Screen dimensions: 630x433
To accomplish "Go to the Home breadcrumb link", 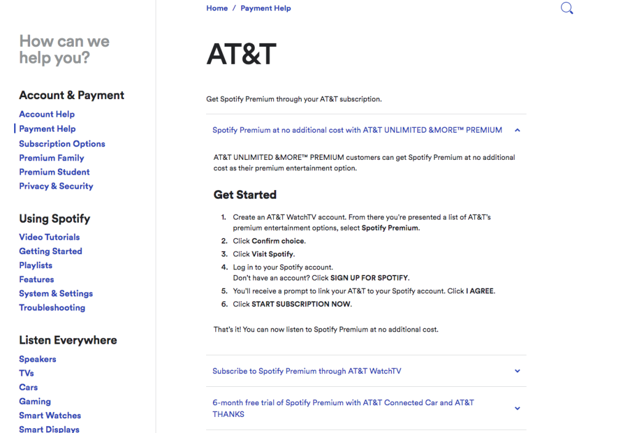I will pyautogui.click(x=217, y=8).
